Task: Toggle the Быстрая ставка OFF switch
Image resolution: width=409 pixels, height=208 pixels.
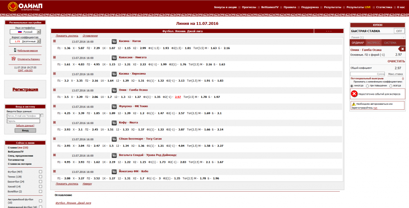Action: pos(399,31)
